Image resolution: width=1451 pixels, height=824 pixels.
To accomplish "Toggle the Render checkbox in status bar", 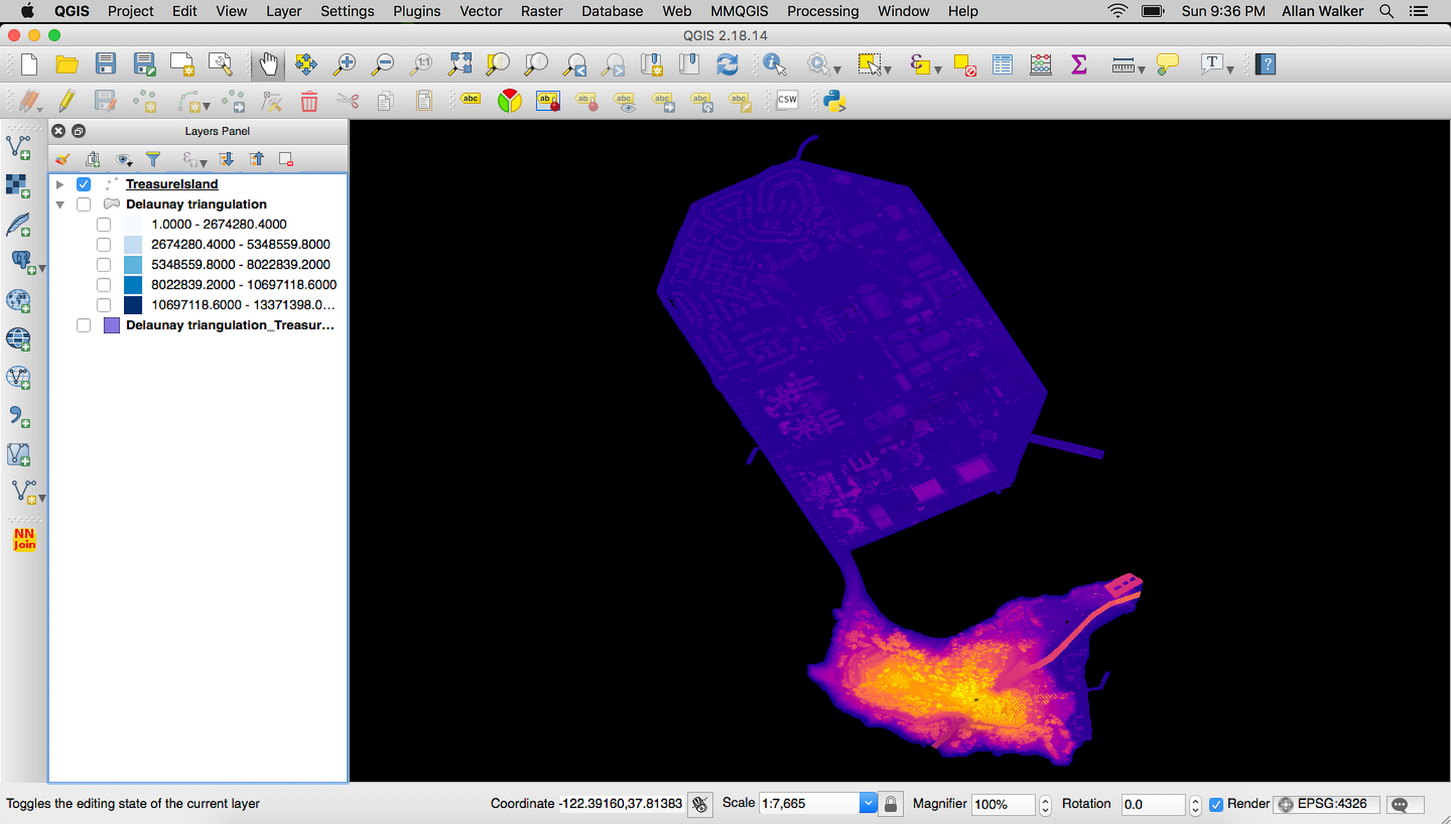I will pyautogui.click(x=1216, y=804).
